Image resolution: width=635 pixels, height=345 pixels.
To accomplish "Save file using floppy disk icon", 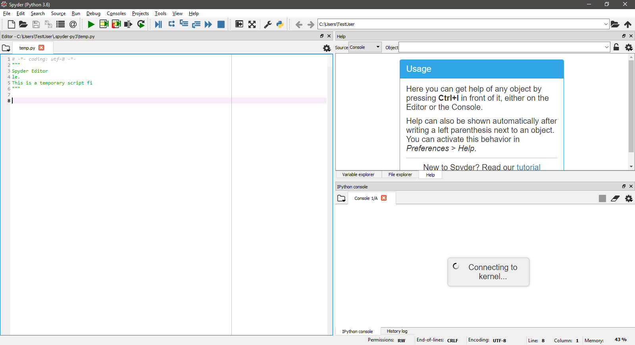I will [36, 24].
